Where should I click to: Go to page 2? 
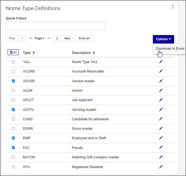click(57, 38)
